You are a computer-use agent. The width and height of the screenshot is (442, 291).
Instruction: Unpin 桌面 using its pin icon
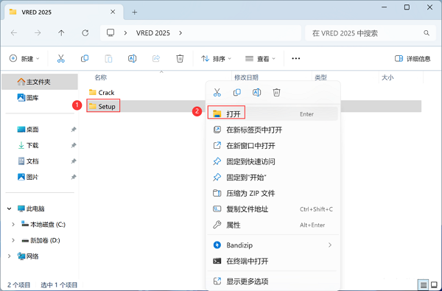coord(74,130)
